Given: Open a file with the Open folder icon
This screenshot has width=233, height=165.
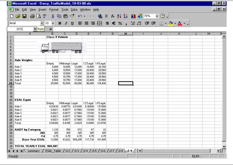Looking at the screenshot, I should click(x=18, y=16).
